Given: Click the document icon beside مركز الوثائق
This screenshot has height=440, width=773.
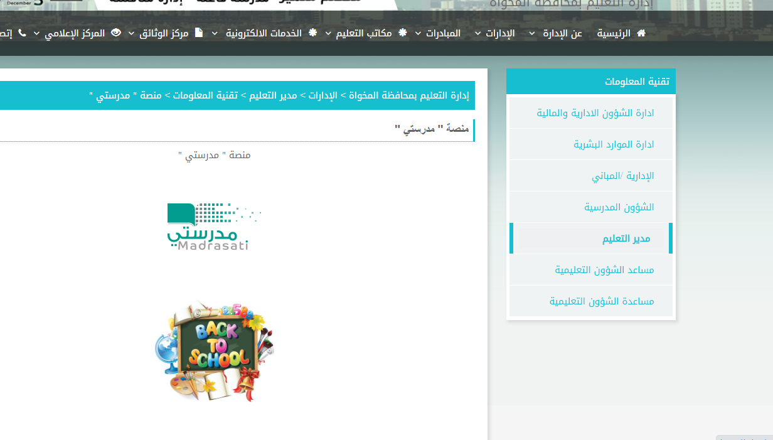Looking at the screenshot, I should (x=199, y=33).
